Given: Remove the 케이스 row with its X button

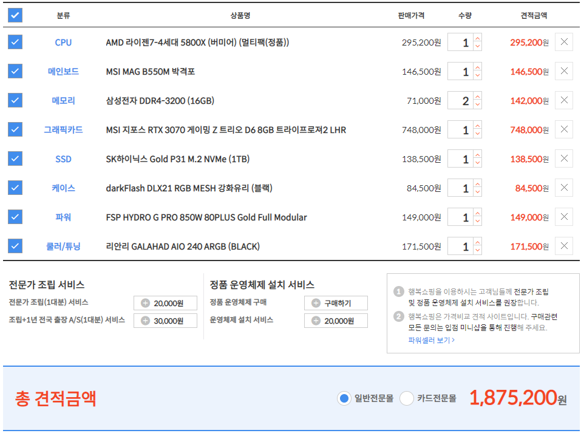Looking at the screenshot, I should click(x=564, y=188).
